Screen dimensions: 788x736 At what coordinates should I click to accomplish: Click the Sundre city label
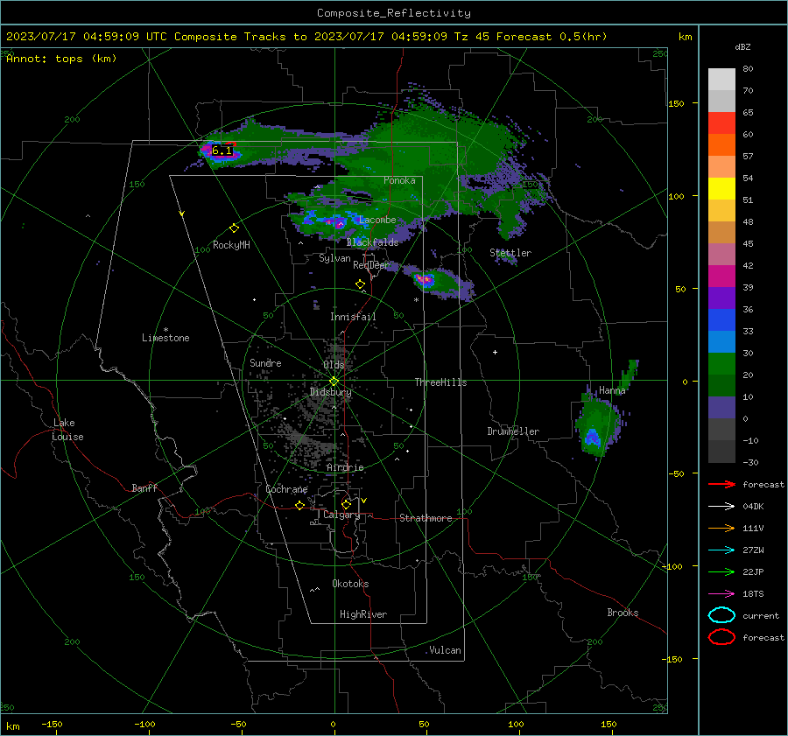pyautogui.click(x=265, y=362)
